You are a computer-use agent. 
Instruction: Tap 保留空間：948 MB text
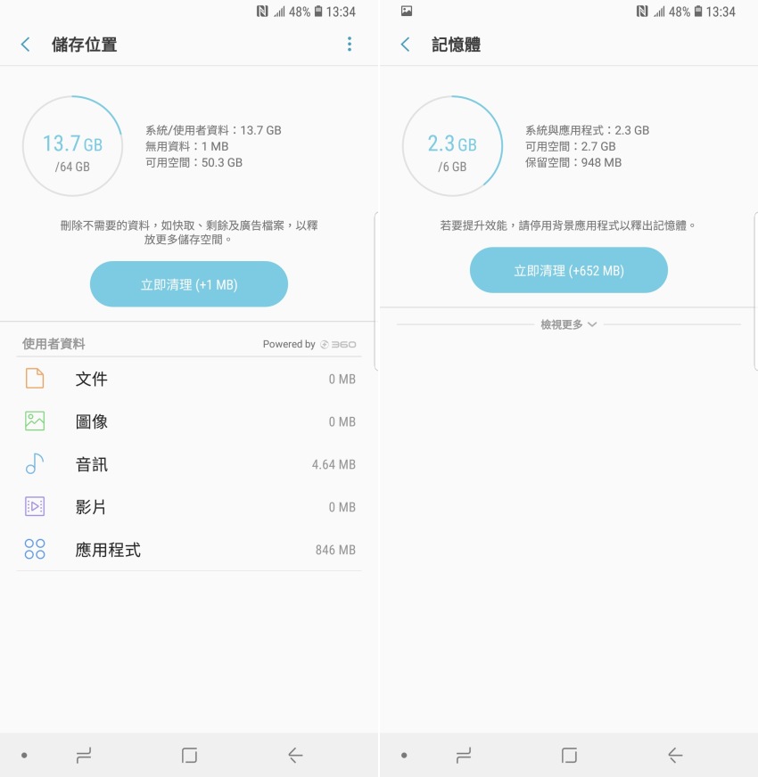click(x=573, y=162)
